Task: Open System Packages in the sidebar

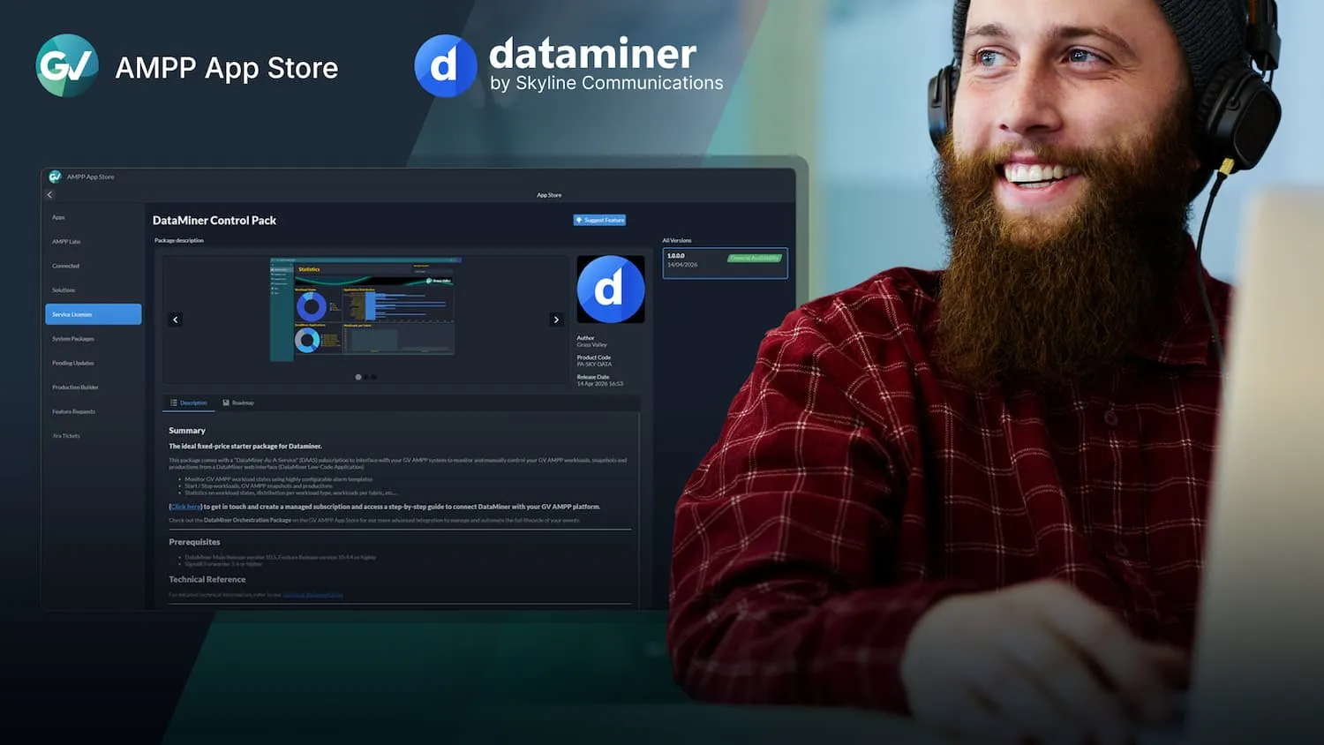Action: point(73,339)
